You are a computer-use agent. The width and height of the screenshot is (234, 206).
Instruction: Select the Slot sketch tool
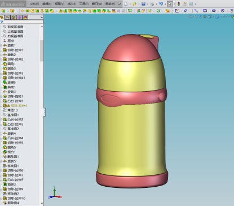214,11
